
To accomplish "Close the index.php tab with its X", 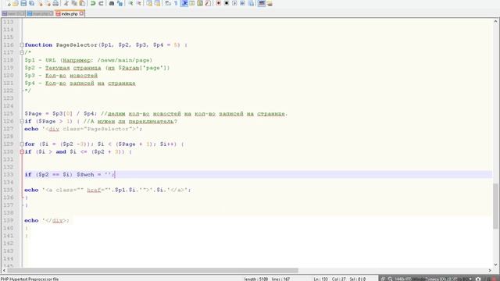I will click(x=81, y=14).
